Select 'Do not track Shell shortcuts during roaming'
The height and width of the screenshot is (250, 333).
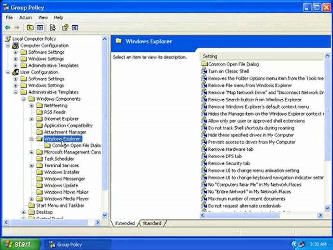(251, 128)
